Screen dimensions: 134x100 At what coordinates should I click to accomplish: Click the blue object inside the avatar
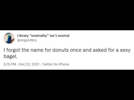pyautogui.click(x=9, y=39)
